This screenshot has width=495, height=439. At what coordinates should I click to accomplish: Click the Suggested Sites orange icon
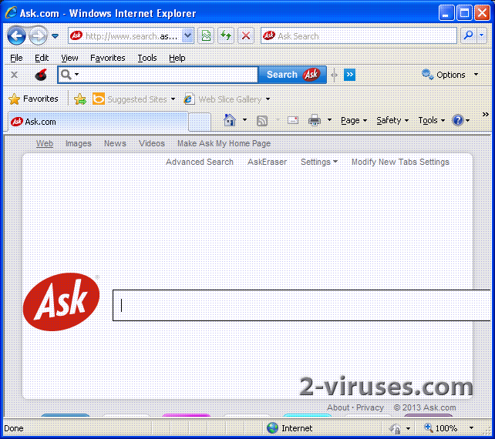[x=99, y=99]
